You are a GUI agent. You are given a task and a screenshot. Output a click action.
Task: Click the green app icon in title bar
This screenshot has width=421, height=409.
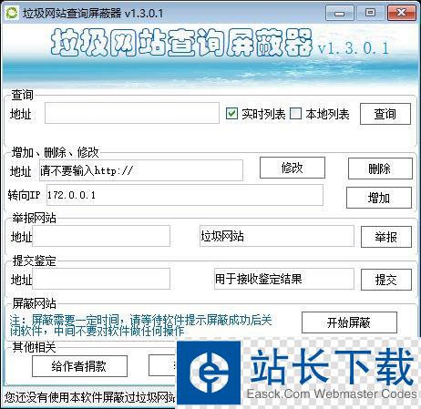12,13
